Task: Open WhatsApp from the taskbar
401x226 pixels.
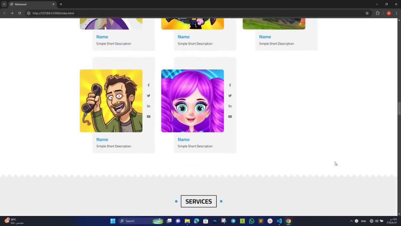Action: coord(252,221)
